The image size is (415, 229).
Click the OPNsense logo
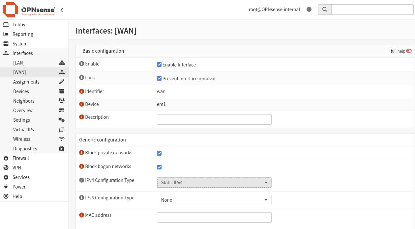(x=29, y=10)
